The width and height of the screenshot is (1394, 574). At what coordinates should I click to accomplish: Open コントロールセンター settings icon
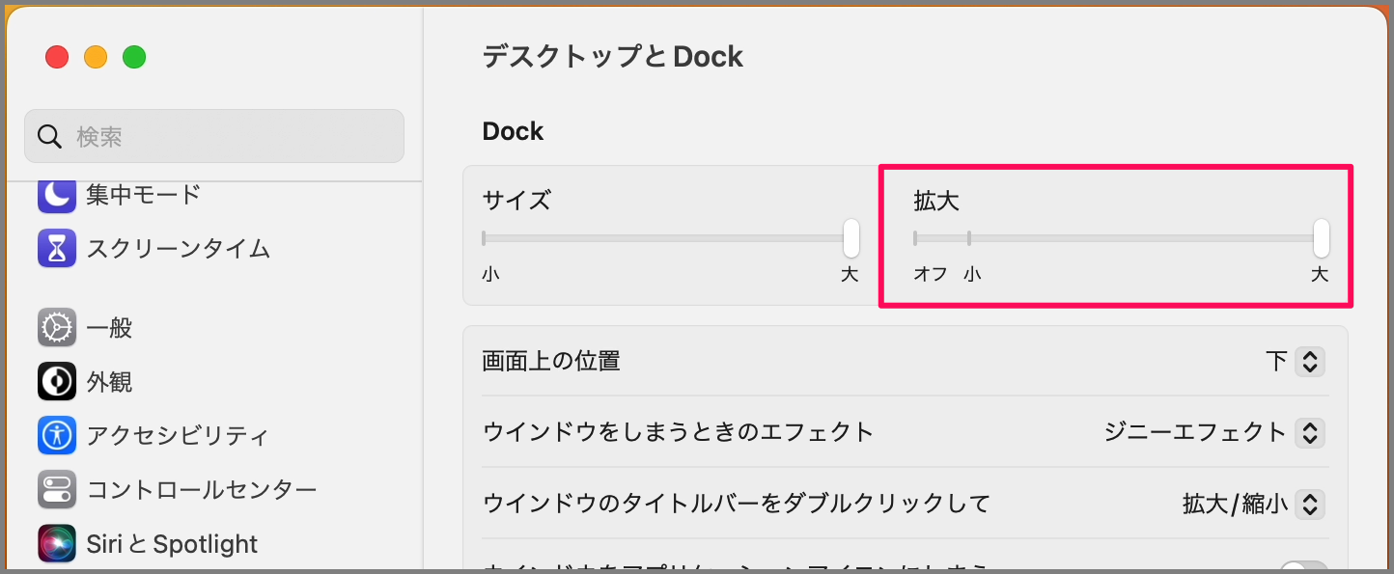(57, 489)
